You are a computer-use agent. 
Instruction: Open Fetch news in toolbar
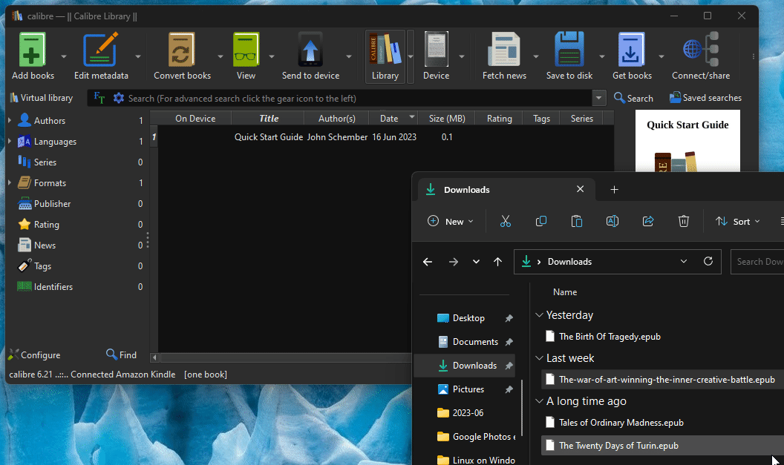tap(504, 50)
